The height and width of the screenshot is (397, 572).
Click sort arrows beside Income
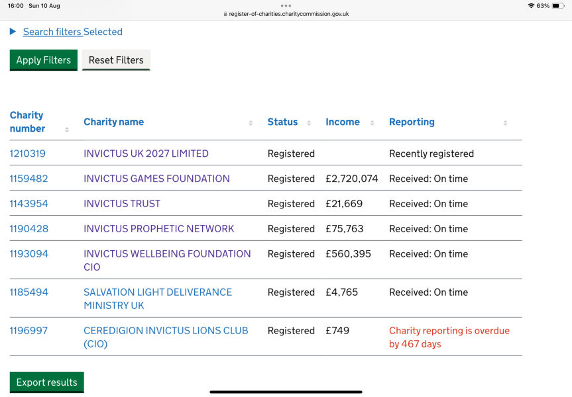372,123
